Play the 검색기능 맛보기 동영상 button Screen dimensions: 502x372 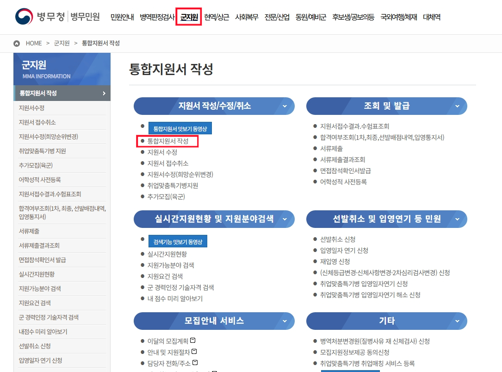178,241
